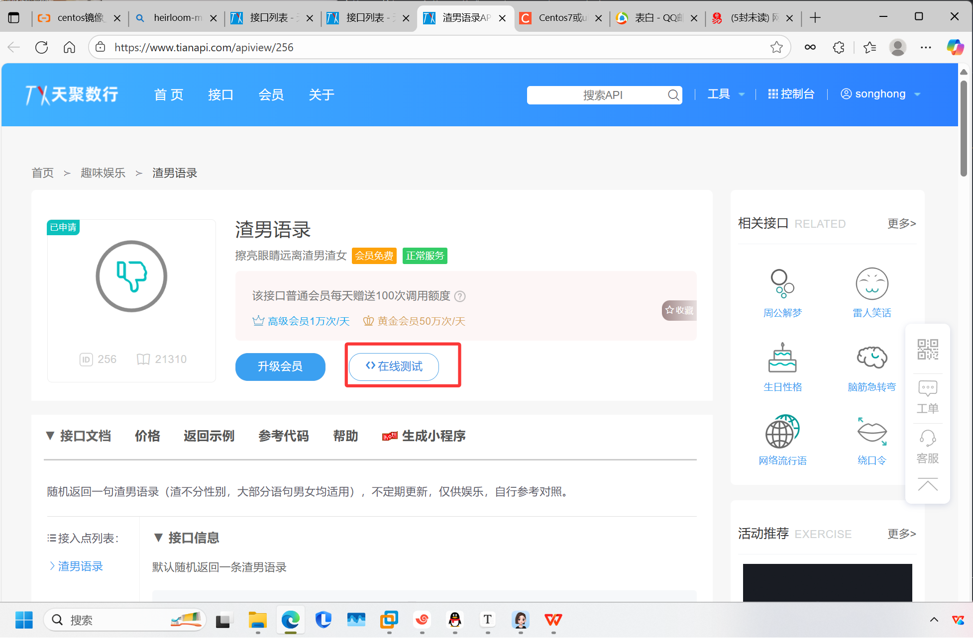Image resolution: width=973 pixels, height=638 pixels.
Task: Click the 在线测试 button
Action: click(x=394, y=366)
